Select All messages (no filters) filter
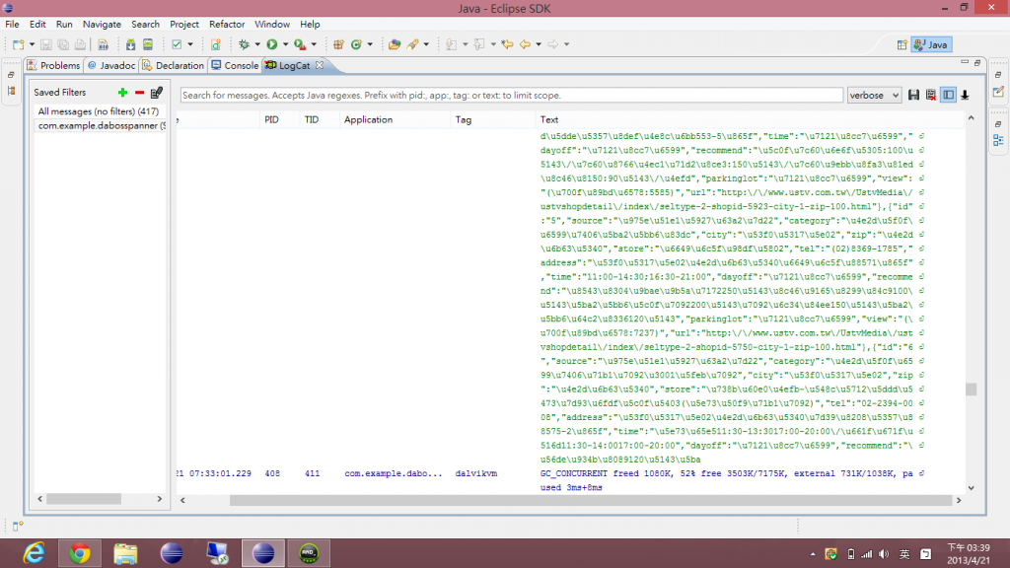The image size is (1010, 568). point(100,111)
